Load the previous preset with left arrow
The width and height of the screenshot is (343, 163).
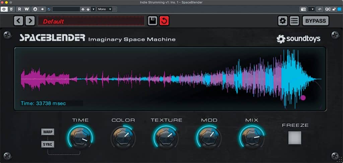tap(18, 21)
